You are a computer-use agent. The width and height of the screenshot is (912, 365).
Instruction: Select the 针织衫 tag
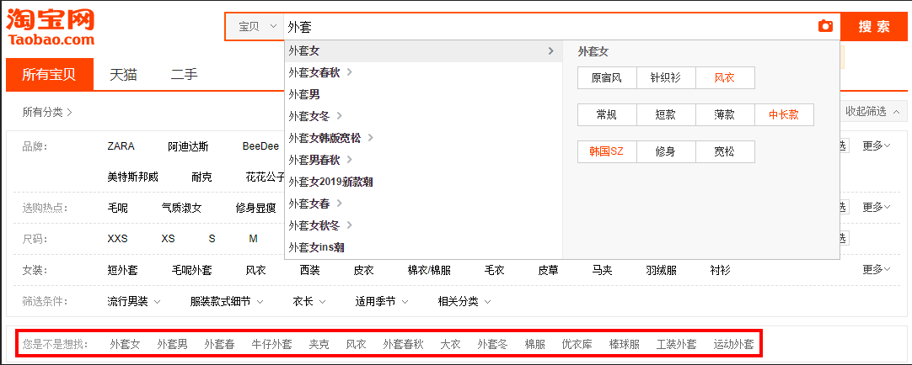tap(666, 77)
